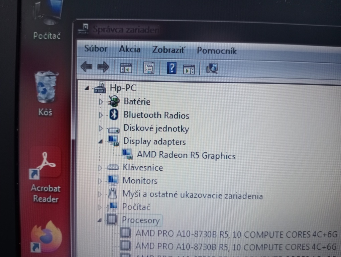Select the Počítač desktop icon

click(x=47, y=20)
